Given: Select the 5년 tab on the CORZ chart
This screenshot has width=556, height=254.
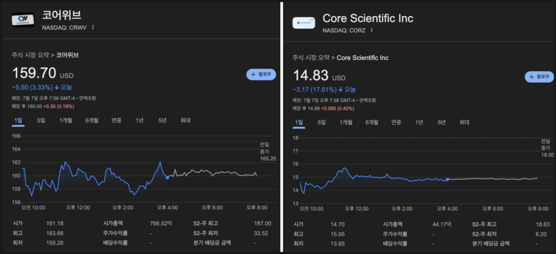Looking at the screenshot, I should [442, 122].
